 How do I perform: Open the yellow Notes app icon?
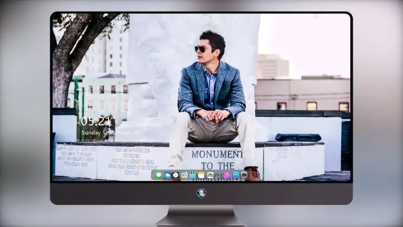click(x=201, y=175)
